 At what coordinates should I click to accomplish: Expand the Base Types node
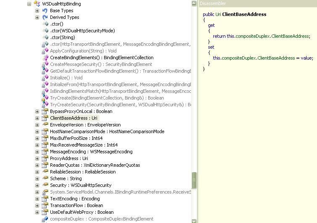(x=37, y=10)
